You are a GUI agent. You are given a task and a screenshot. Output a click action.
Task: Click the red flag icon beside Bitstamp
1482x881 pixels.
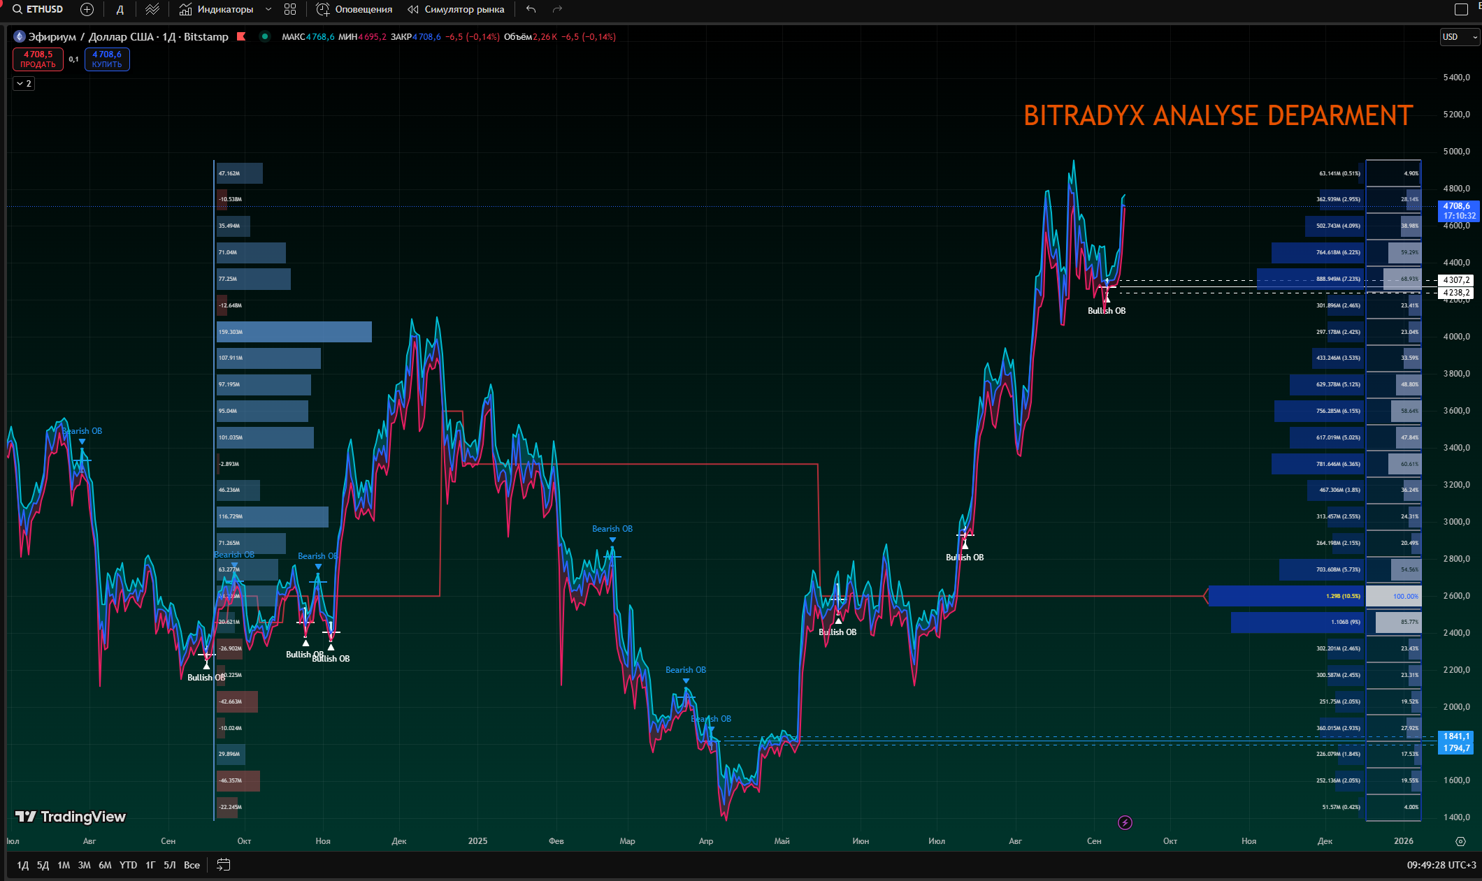tap(241, 36)
